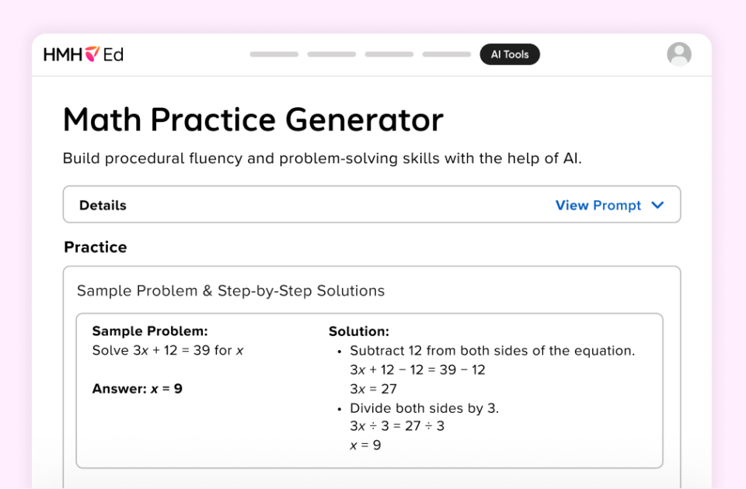Select the first navigation item in the top bar
This screenshot has height=489, width=746.
(274, 54)
